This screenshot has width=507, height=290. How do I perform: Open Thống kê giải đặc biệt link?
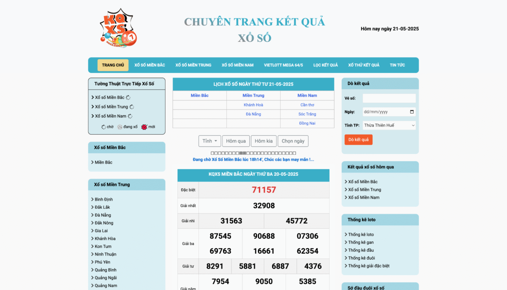(369, 266)
